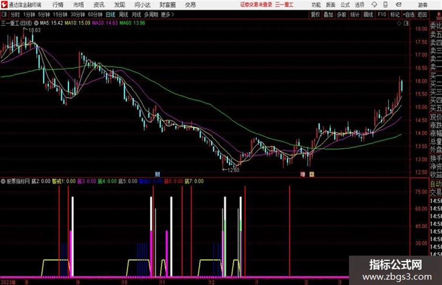Open the main chart indicator dropdown icon

(36, 23)
